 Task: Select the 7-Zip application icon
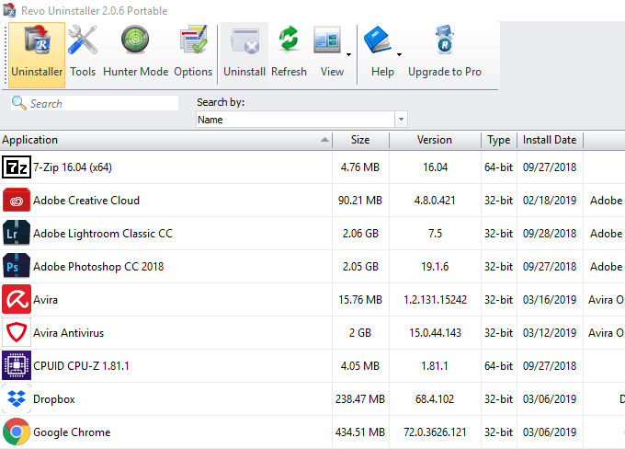tap(17, 167)
